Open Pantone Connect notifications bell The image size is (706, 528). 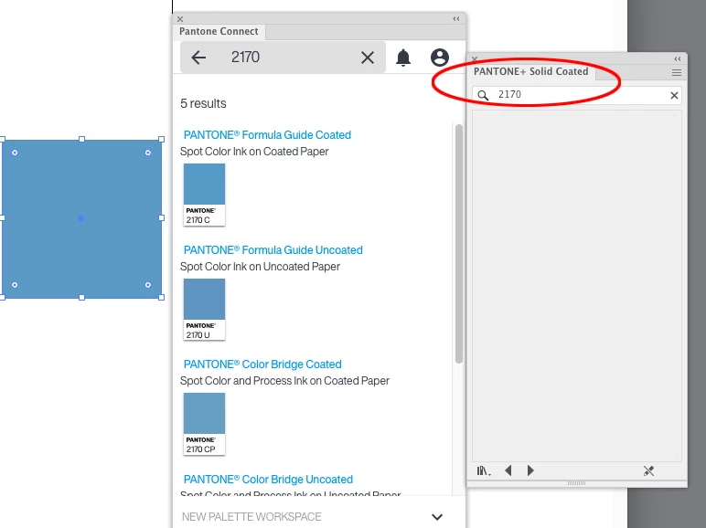coord(403,58)
